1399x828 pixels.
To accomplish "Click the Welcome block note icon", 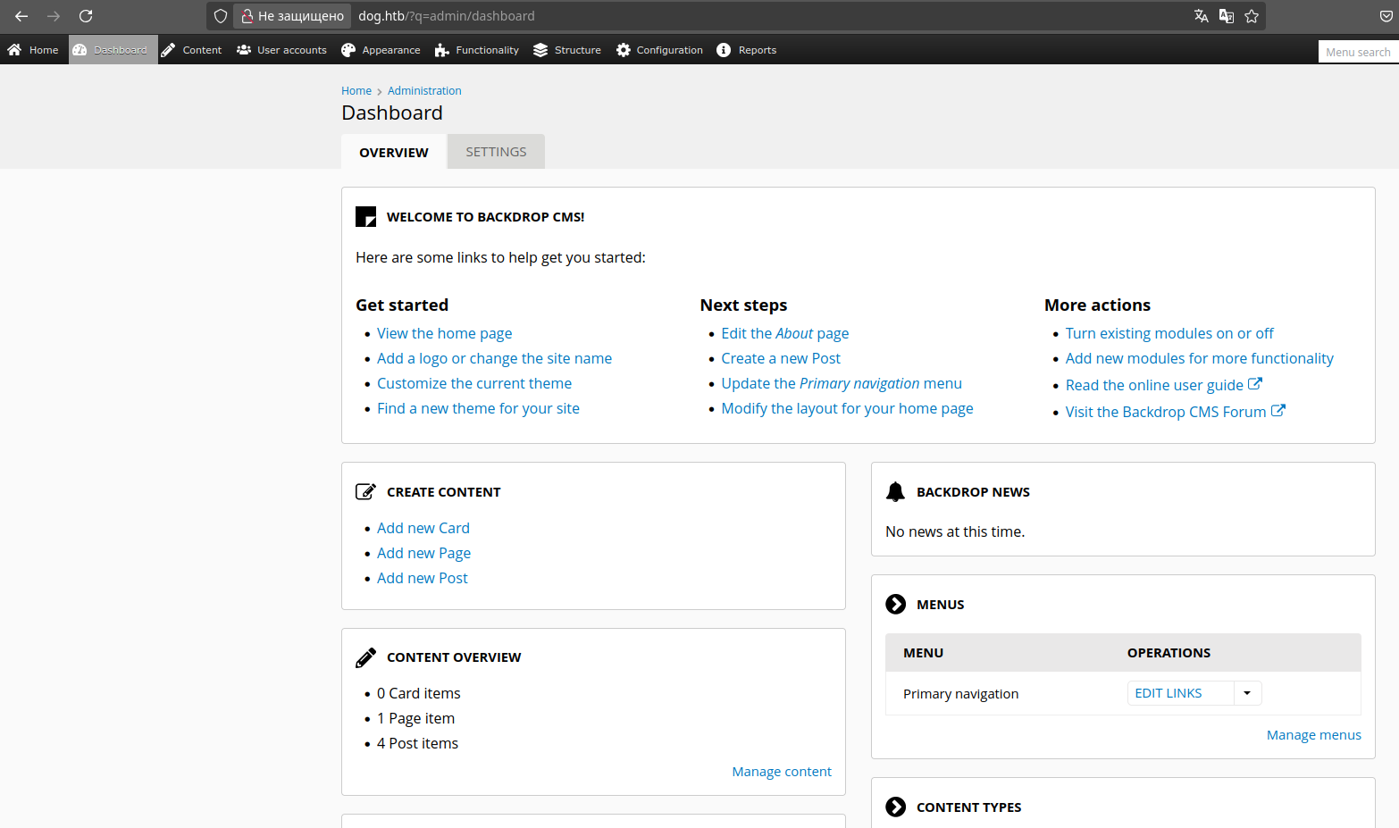I will 365,216.
